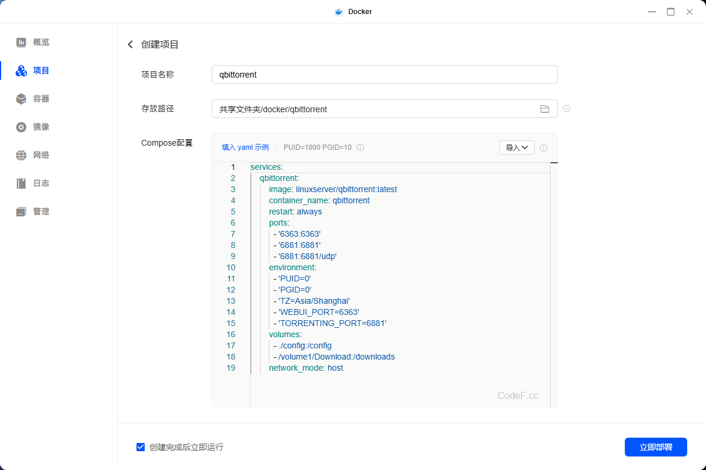Viewport: 706px width, 470px height.
Task: Click line number 19 in the gutter
Action: click(x=231, y=368)
